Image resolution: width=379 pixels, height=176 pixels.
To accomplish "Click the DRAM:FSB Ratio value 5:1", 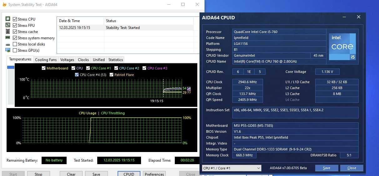I will [x=349, y=155].
